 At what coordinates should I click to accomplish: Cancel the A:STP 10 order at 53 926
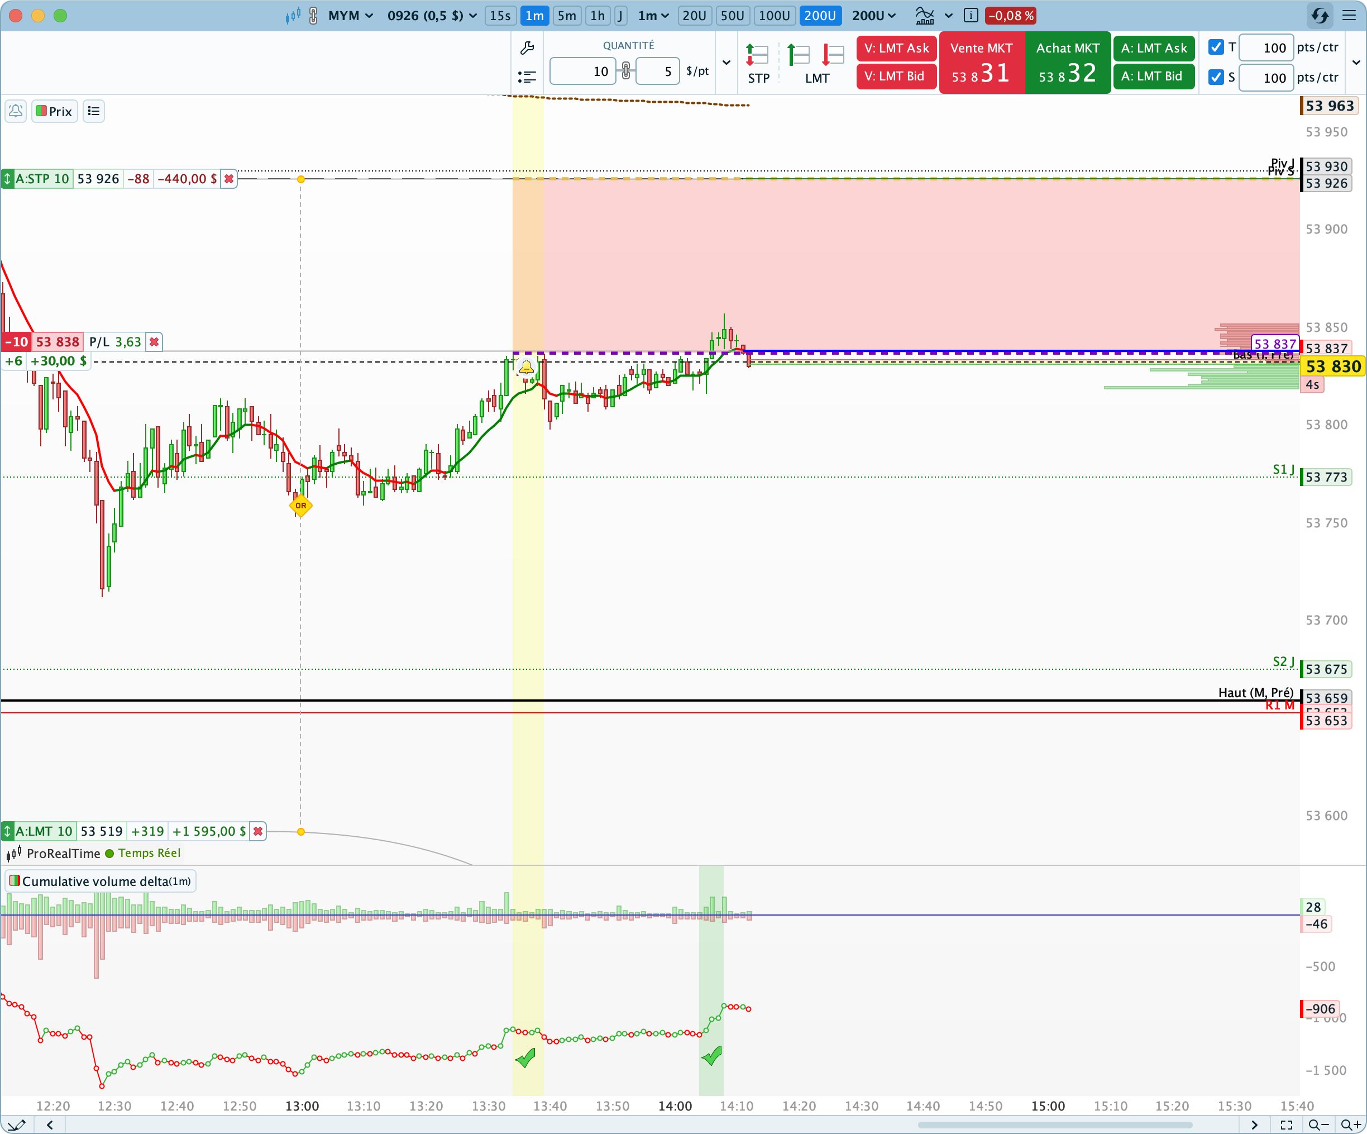[228, 178]
